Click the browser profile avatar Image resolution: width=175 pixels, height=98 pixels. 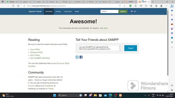(161, 6)
